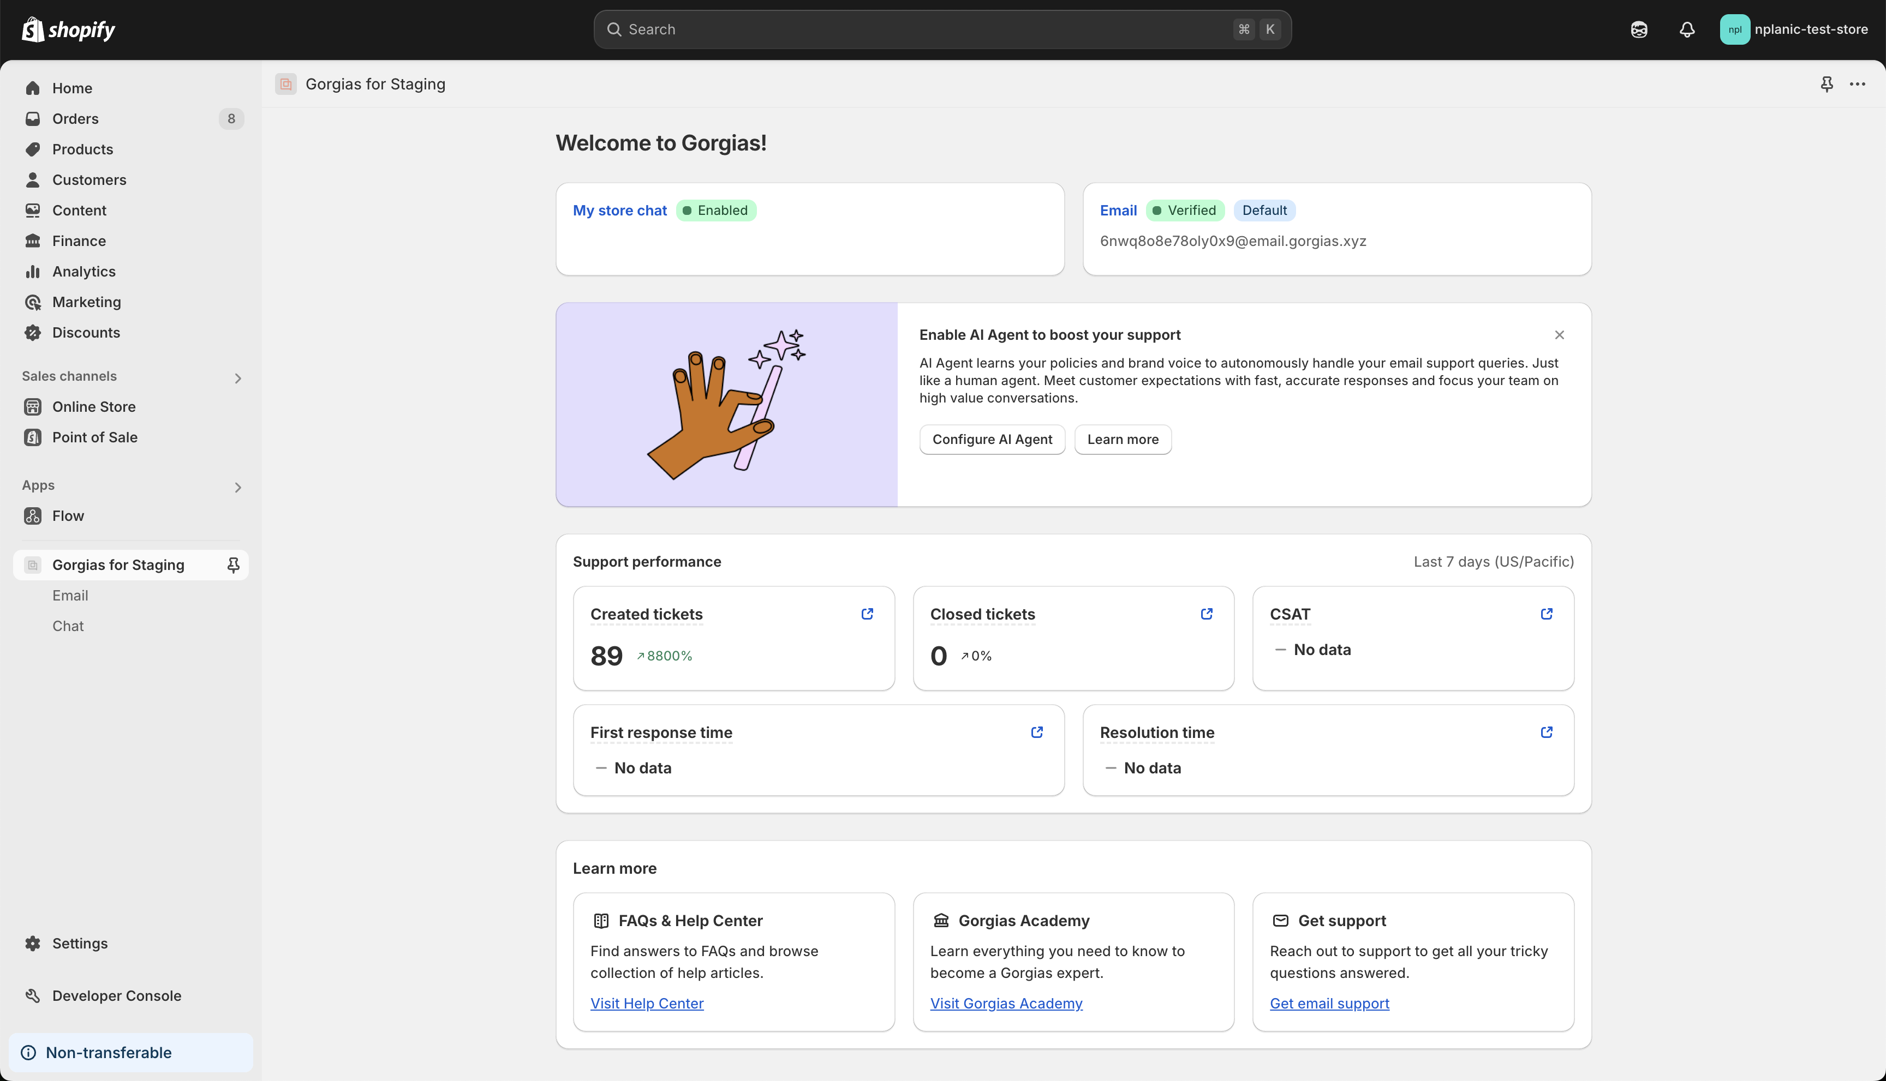Click the Orders count badge 8
The height and width of the screenshot is (1081, 1886).
(231, 119)
